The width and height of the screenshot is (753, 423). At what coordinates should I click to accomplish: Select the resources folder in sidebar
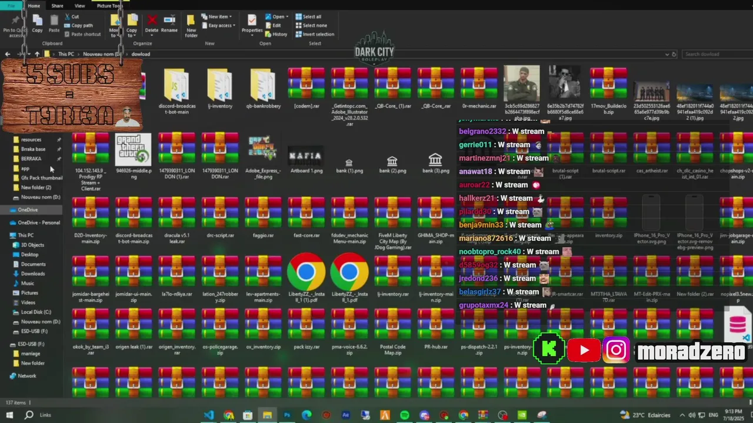31,140
